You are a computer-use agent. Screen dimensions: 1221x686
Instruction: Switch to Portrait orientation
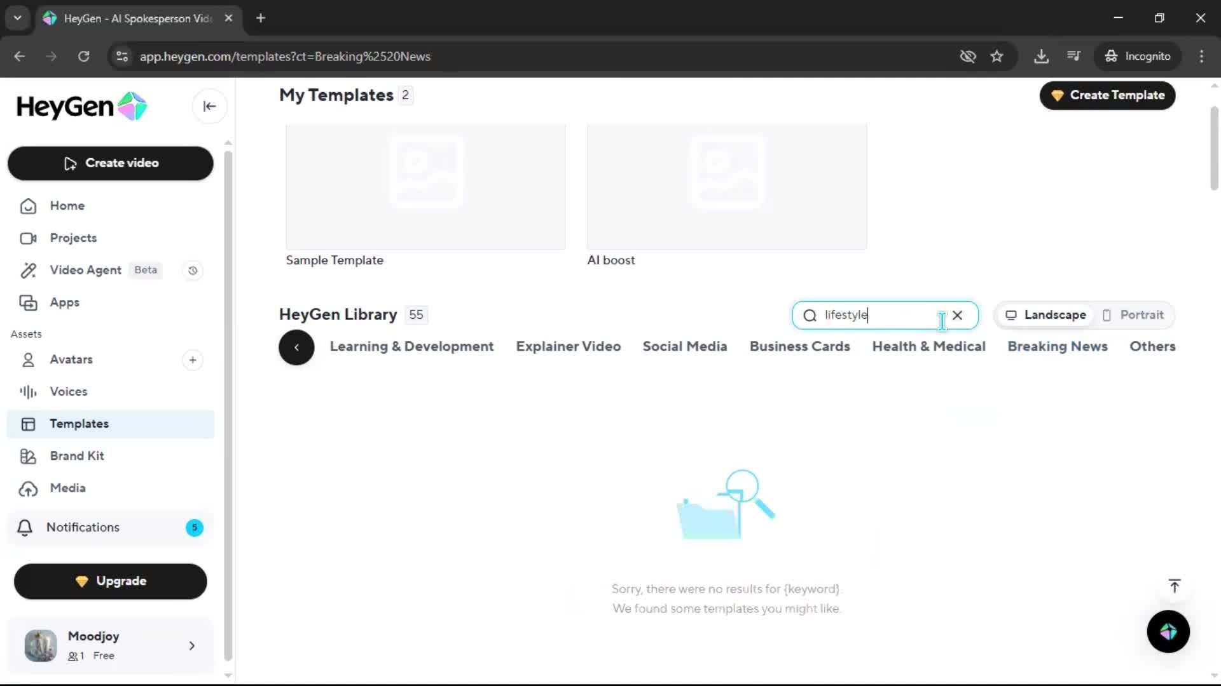click(1133, 315)
